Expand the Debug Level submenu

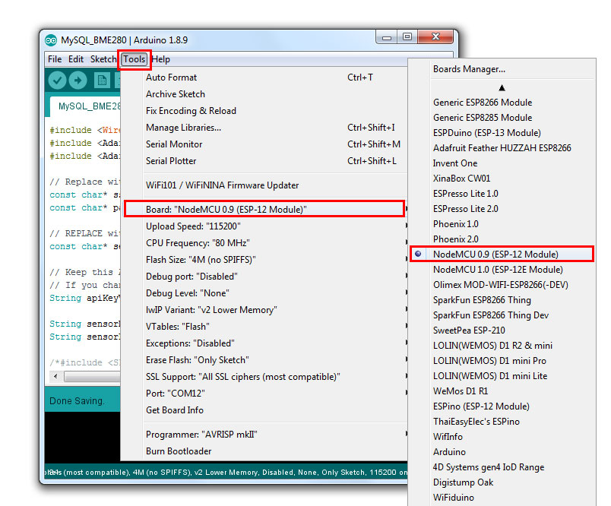265,293
